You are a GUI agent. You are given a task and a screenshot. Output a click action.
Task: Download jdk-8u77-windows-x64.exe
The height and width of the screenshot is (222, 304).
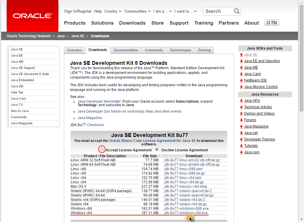pyautogui.click(x=186, y=213)
